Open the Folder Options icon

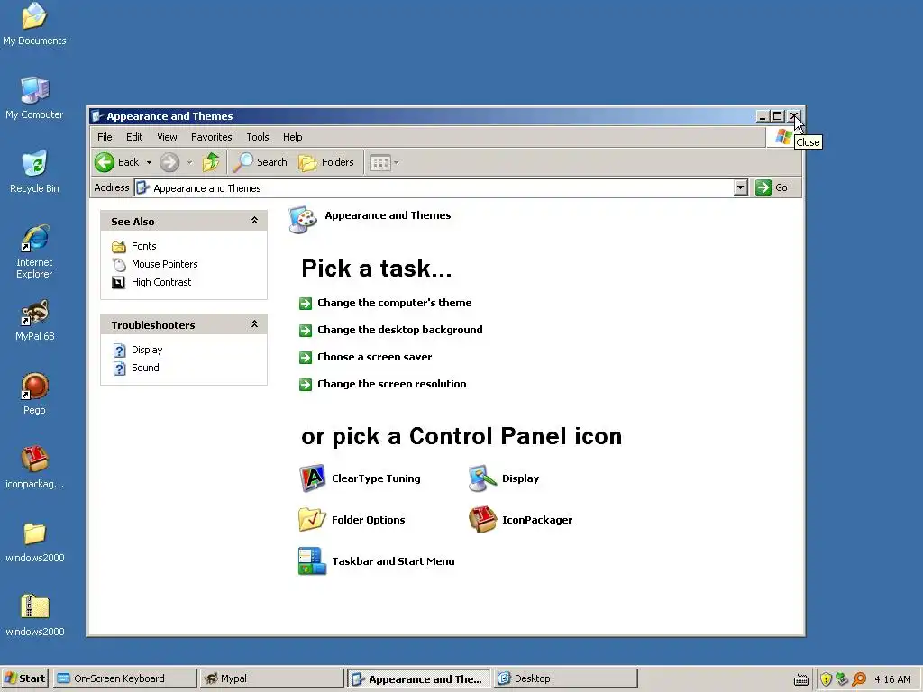tap(312, 520)
